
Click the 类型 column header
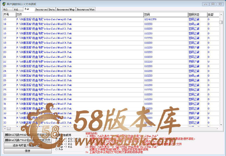coord(213,15)
